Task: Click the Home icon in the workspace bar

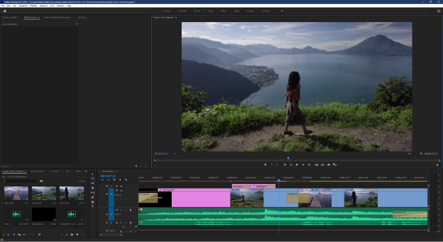Action: (x=4, y=10)
